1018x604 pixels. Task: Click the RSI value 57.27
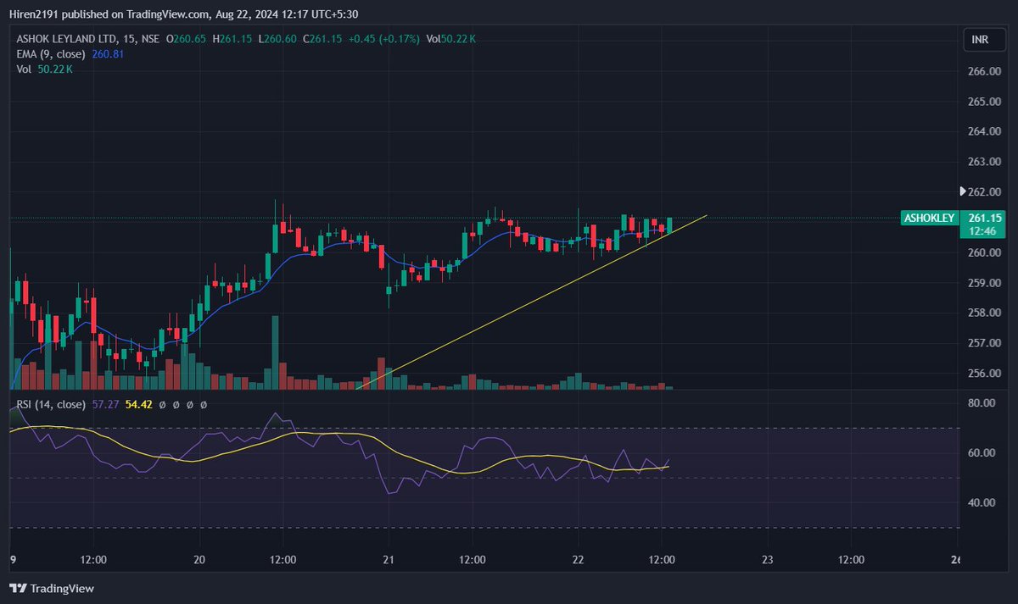104,405
